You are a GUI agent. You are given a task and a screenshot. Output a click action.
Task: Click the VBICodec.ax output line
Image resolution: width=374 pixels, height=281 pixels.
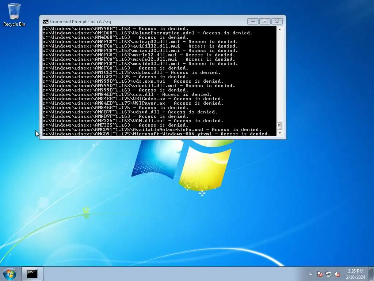[x=133, y=99]
